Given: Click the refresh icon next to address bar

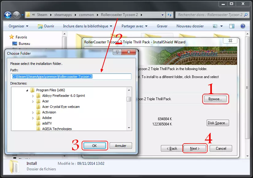Looking at the screenshot, I should (169, 15).
